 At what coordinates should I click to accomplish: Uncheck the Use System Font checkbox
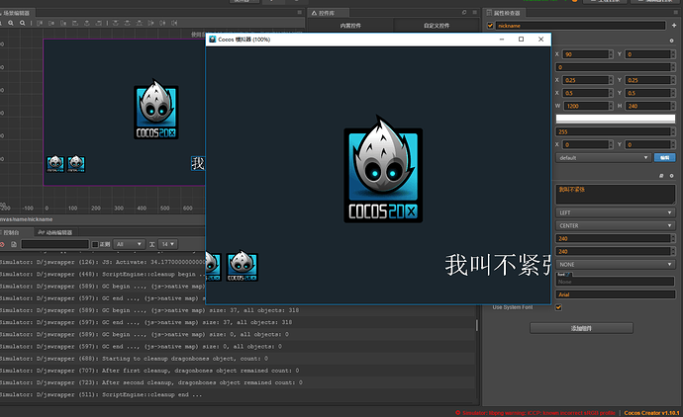tap(558, 307)
